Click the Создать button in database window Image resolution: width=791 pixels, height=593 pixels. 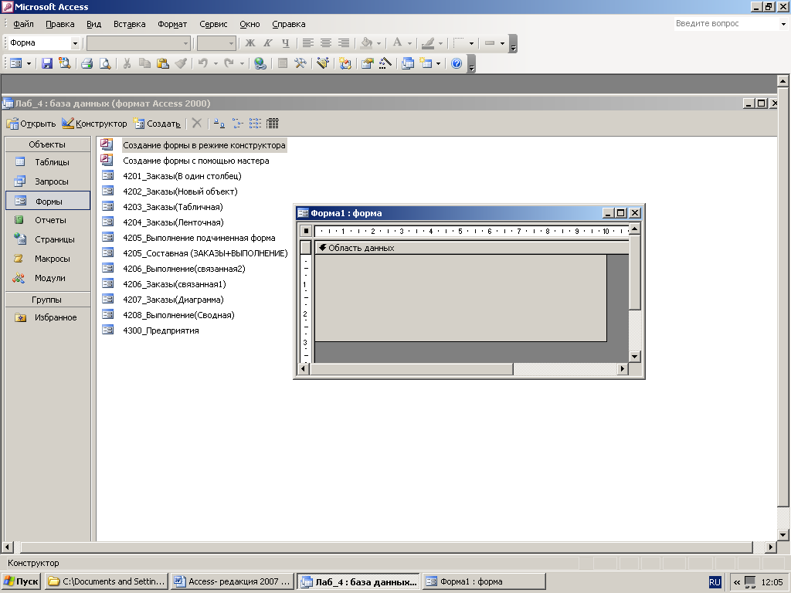point(157,124)
